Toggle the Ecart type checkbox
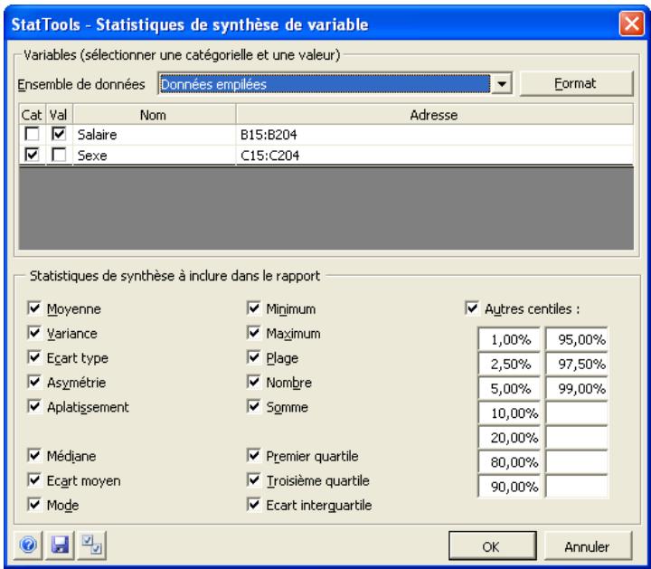 [x=34, y=357]
